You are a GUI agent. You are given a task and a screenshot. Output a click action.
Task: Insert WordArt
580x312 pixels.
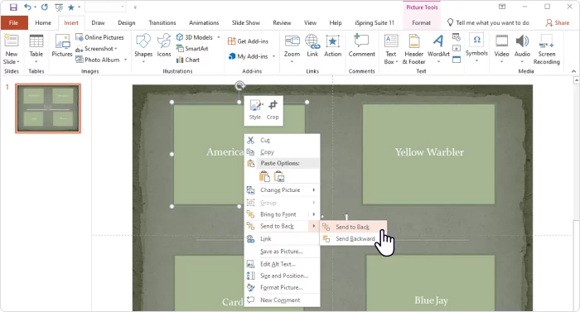(438, 48)
